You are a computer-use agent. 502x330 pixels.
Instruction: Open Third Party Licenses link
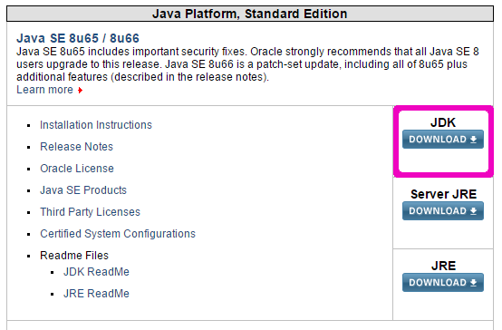90,212
